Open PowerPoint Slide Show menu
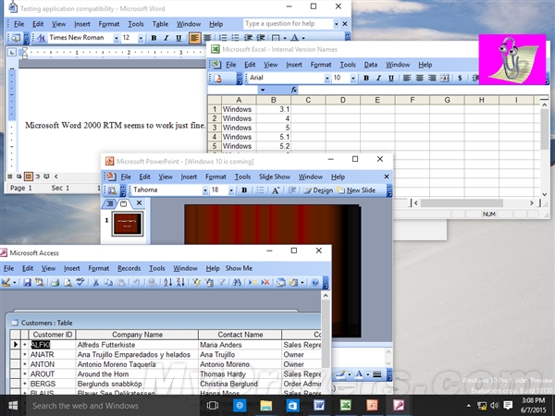 click(x=275, y=177)
